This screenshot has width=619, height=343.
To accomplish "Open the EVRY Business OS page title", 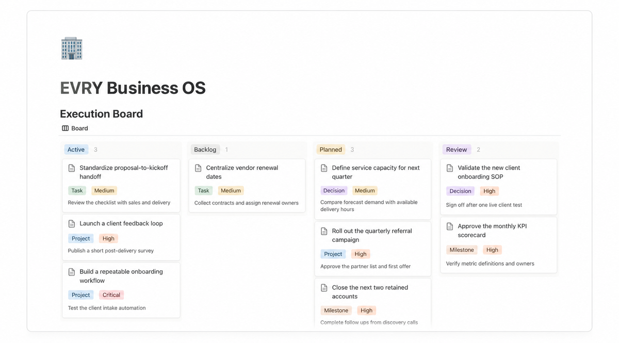I will (133, 88).
